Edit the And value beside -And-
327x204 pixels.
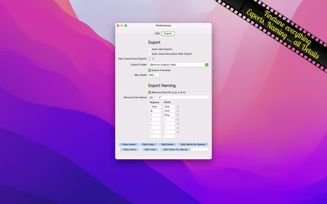(x=169, y=106)
